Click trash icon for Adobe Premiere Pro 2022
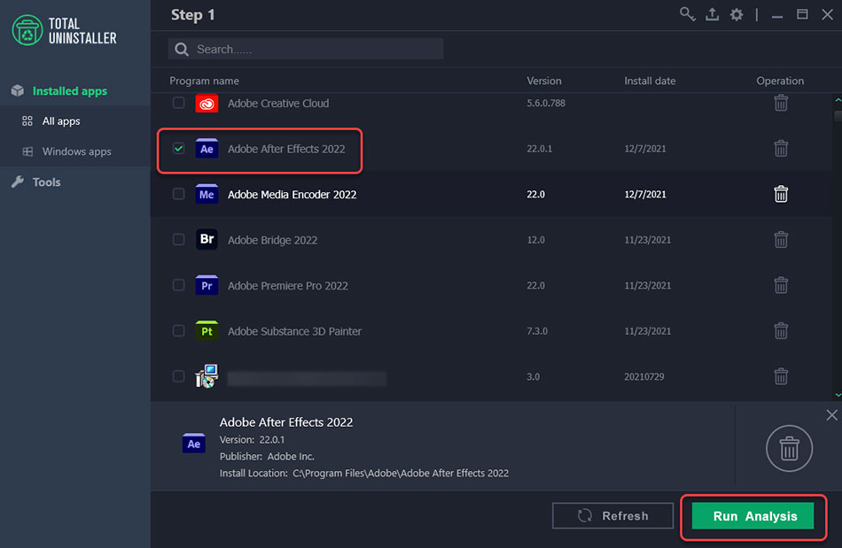 (781, 285)
